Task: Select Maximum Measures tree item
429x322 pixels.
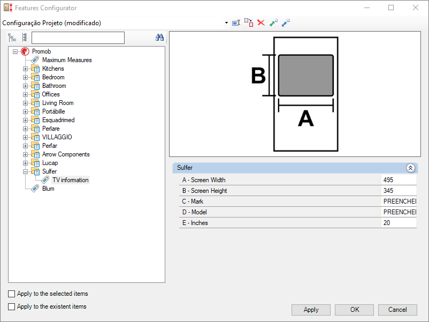Action: pos(67,60)
